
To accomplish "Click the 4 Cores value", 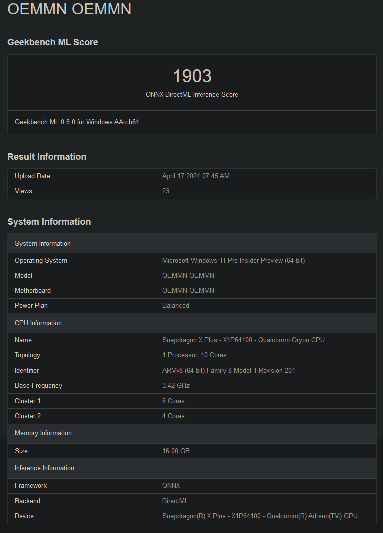I will pyautogui.click(x=173, y=416).
